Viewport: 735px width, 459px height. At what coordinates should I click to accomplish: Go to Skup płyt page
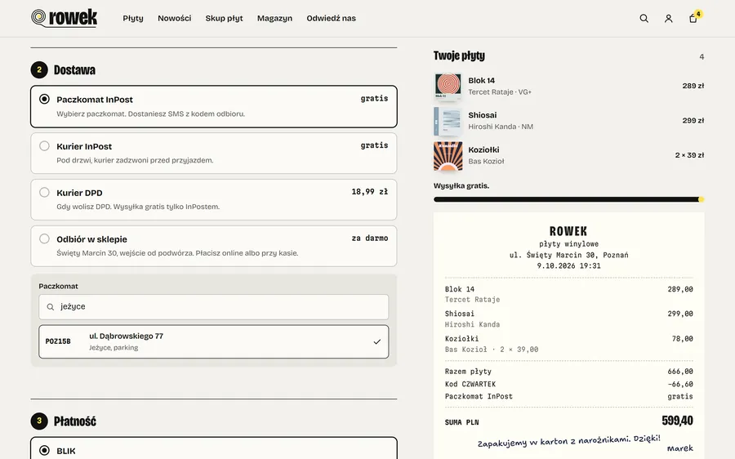(x=224, y=18)
